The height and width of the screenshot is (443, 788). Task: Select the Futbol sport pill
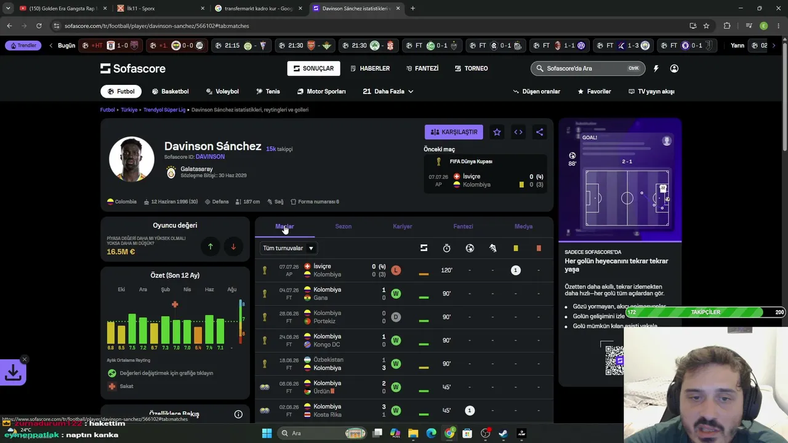tap(121, 92)
